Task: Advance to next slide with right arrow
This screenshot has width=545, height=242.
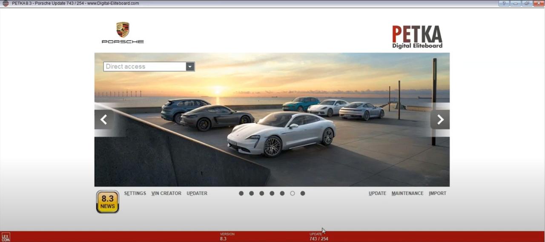Action: tap(440, 120)
